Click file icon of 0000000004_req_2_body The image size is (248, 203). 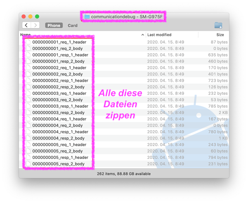coord(28,125)
